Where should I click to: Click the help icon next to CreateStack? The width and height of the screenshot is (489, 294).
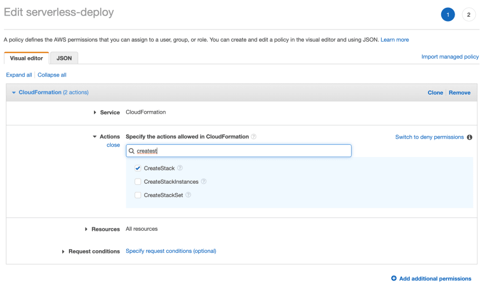[x=180, y=168]
